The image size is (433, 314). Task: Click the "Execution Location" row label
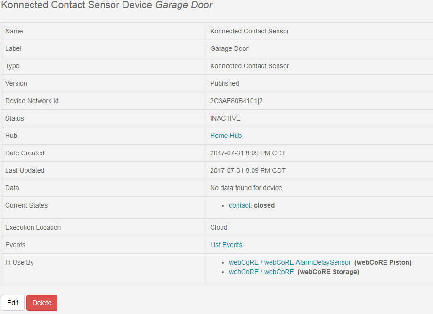tap(33, 227)
